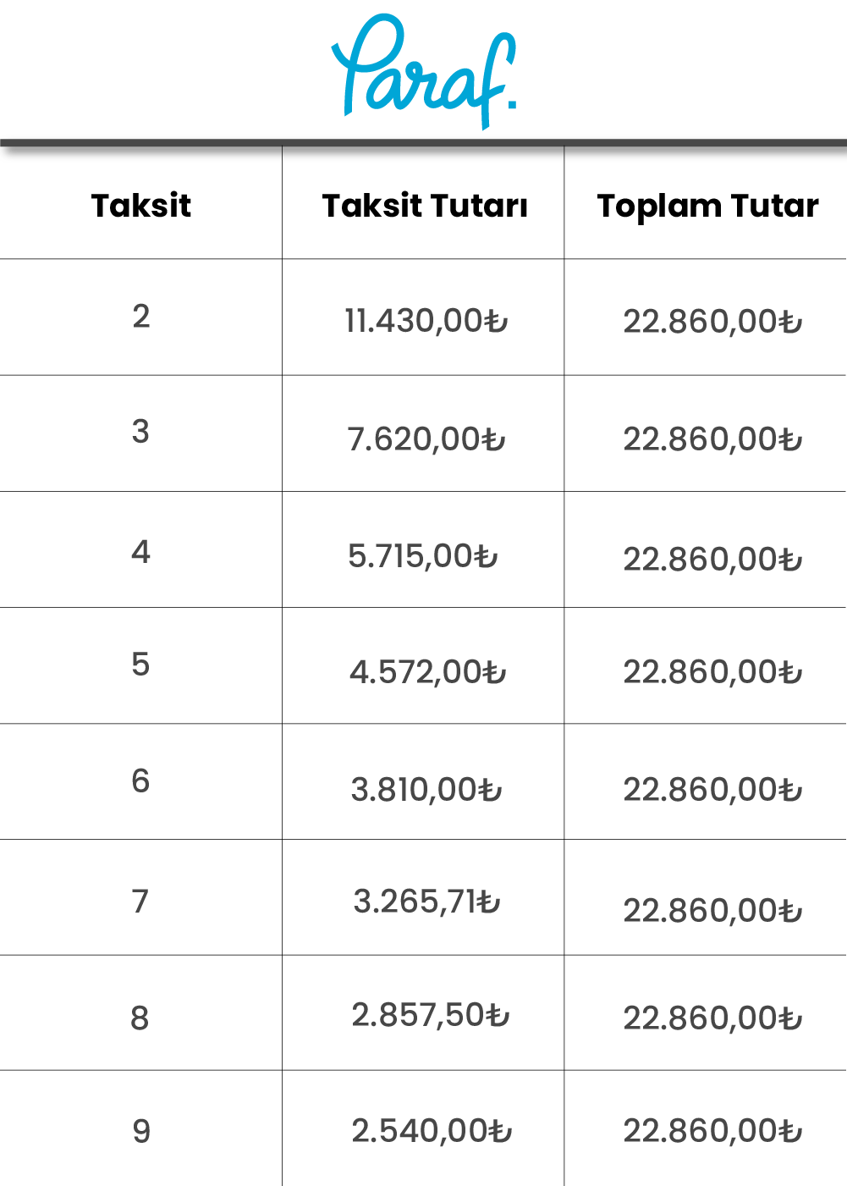The width and height of the screenshot is (847, 1186).
Task: Click the Paraf logo
Action: 423,71
